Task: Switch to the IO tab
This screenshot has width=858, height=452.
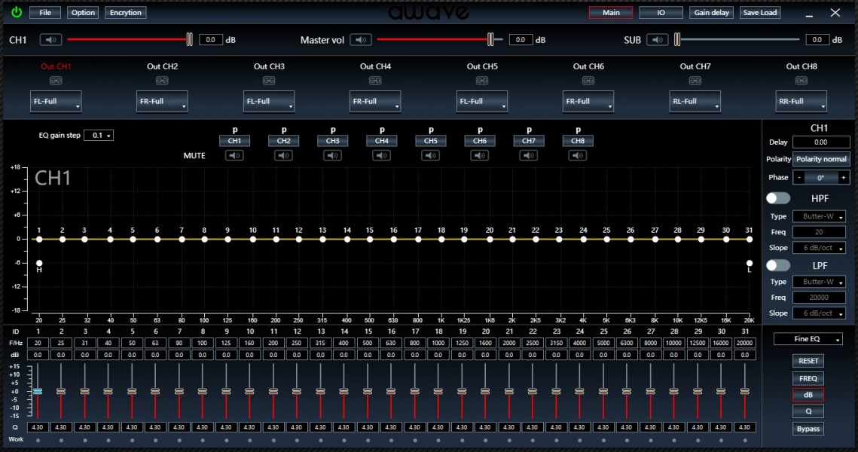Action: coord(661,13)
